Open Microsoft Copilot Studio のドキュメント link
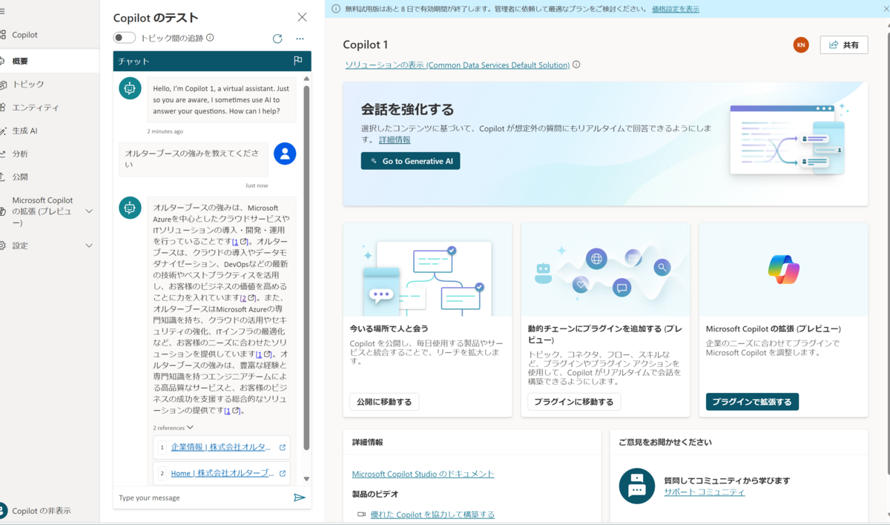 click(423, 474)
